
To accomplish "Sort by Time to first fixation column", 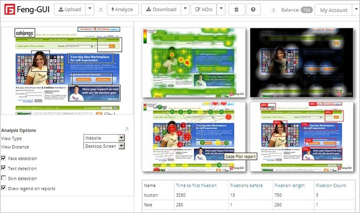I will [196, 185].
